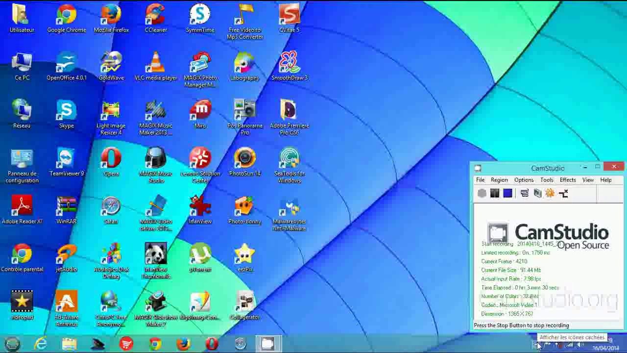The image size is (627, 353).
Task: Select the CCleaner desktop shortcut
Action: pos(156,19)
